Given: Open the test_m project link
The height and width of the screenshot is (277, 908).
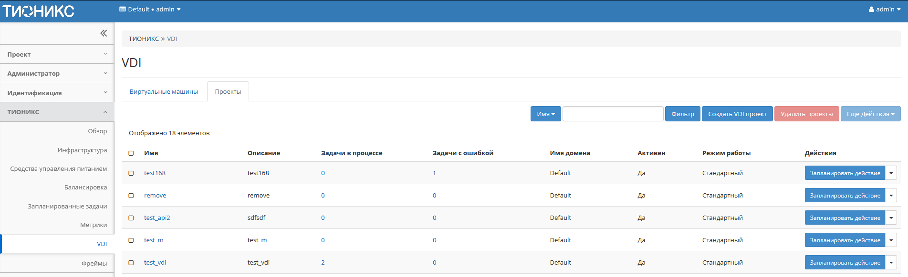Looking at the screenshot, I should [154, 240].
